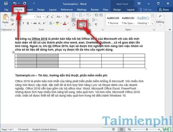The width and height of the screenshot is (173, 132).
Task: Apply the No Spacing style
Action: (x=128, y=20)
